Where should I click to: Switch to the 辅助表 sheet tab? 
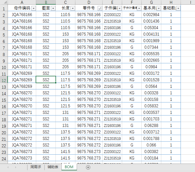pyautogui.click(x=53, y=167)
